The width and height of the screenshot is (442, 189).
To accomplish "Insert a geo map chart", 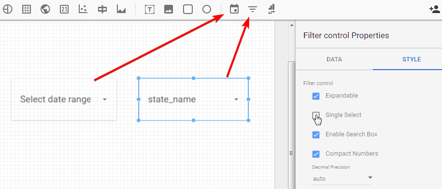I will pos(45,9).
